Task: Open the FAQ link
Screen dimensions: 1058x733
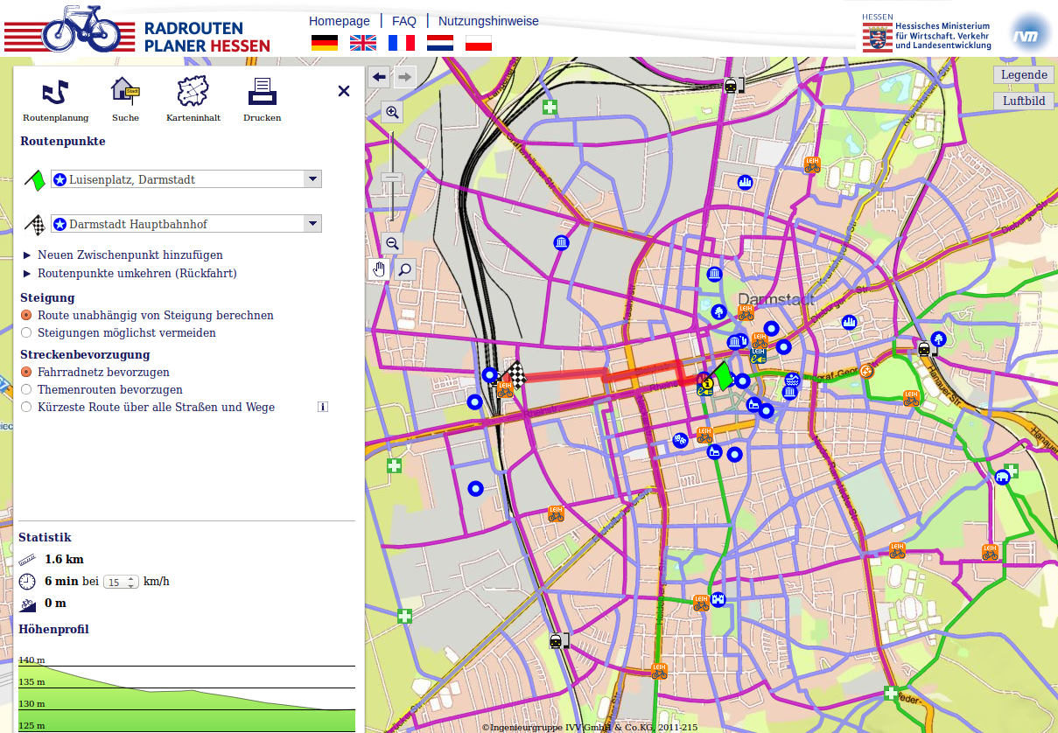Action: click(404, 21)
